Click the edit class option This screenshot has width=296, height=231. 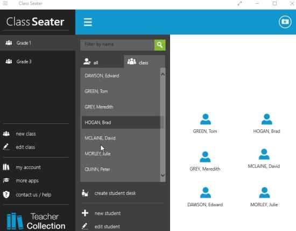25,147
